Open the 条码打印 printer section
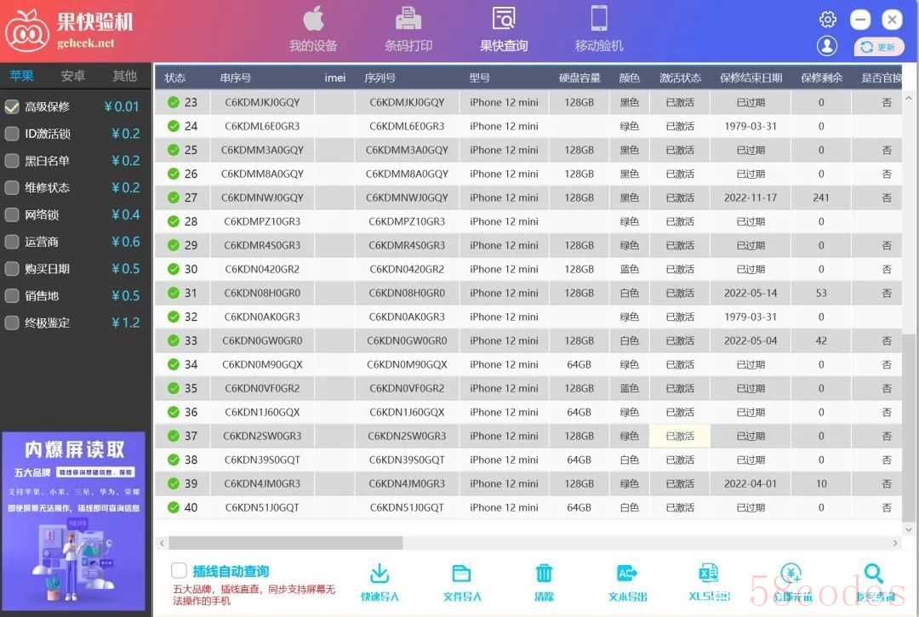Image resolution: width=919 pixels, height=617 pixels. (408, 29)
